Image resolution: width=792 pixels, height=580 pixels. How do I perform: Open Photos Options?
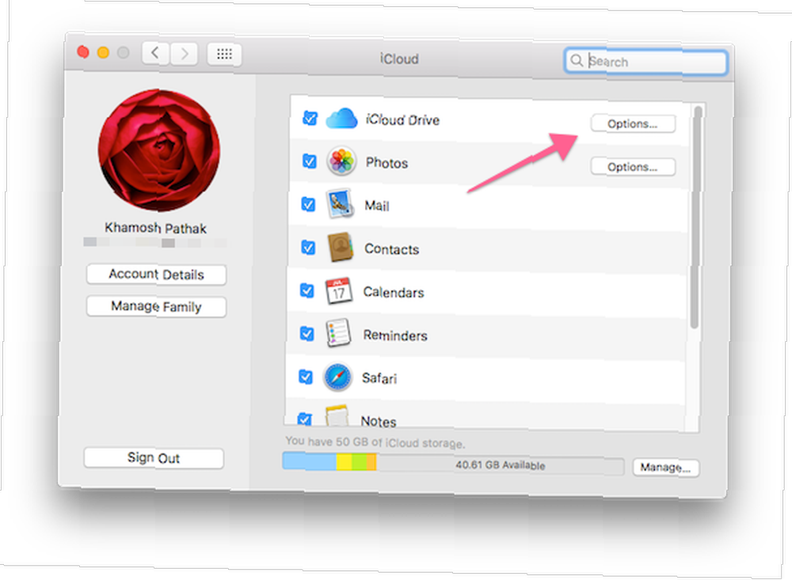click(x=633, y=167)
